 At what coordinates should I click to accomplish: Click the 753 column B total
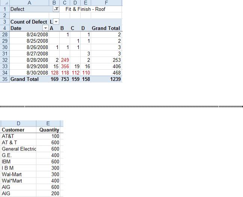click(65, 79)
